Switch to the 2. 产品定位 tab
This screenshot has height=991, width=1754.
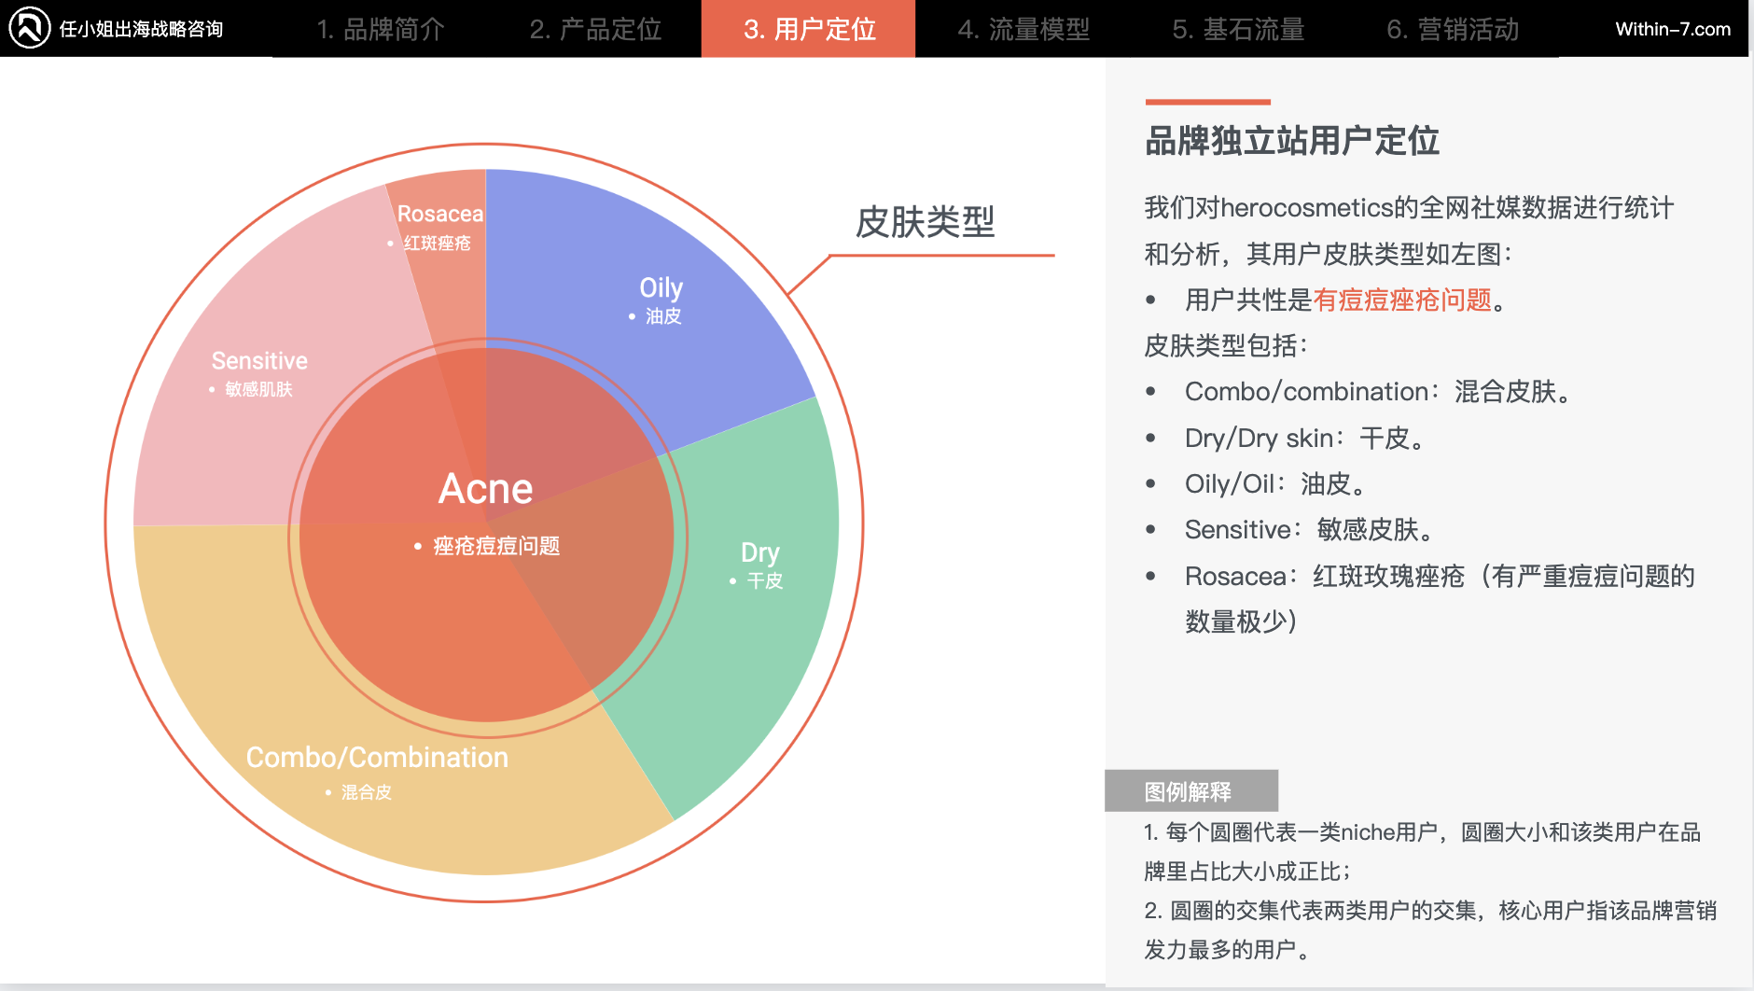tap(595, 30)
